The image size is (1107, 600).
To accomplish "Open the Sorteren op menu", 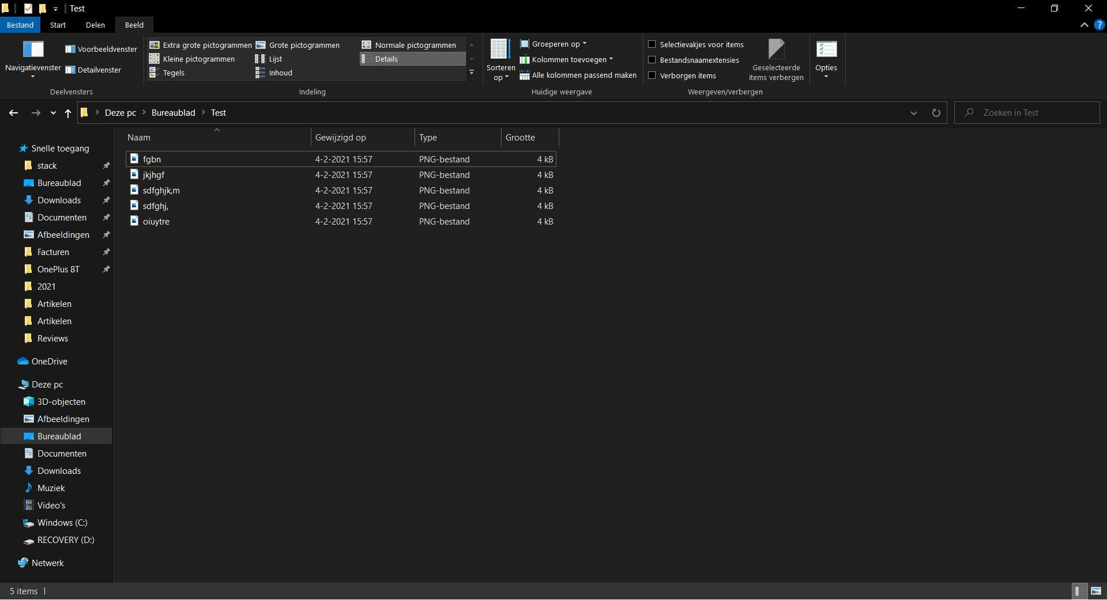I will click(x=500, y=60).
